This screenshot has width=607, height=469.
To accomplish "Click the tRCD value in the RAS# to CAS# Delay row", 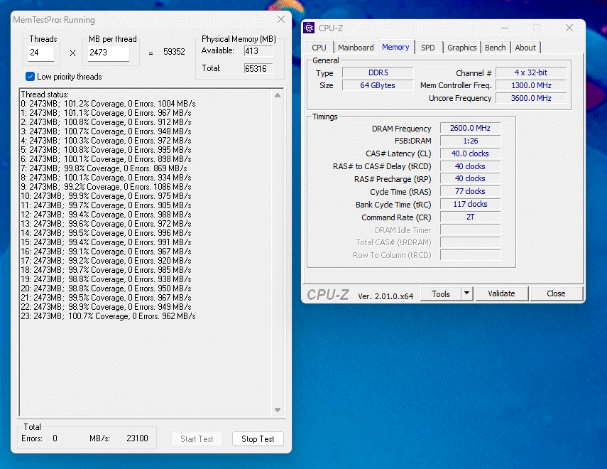I will tap(470, 166).
